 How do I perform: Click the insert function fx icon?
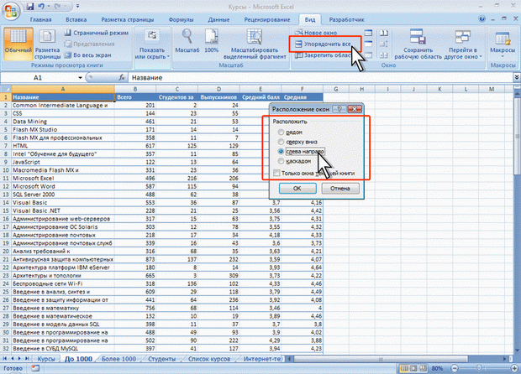[x=122, y=78]
